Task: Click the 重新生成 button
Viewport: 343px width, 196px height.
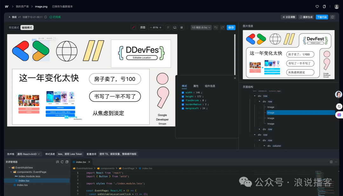Action: 306,17
